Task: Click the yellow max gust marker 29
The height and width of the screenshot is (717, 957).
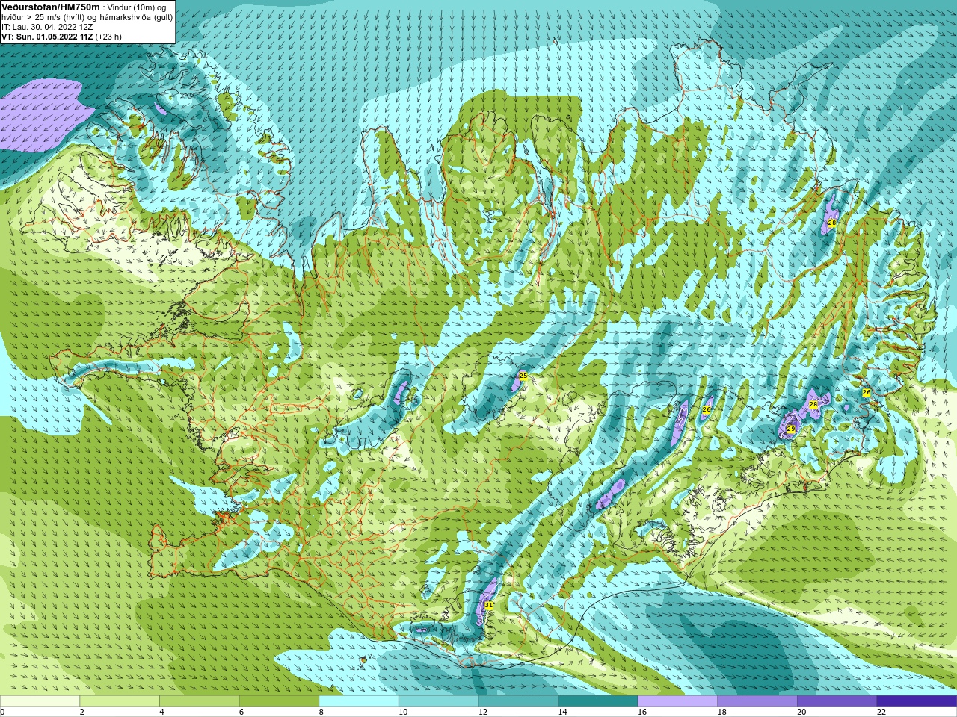Action: [x=790, y=429]
